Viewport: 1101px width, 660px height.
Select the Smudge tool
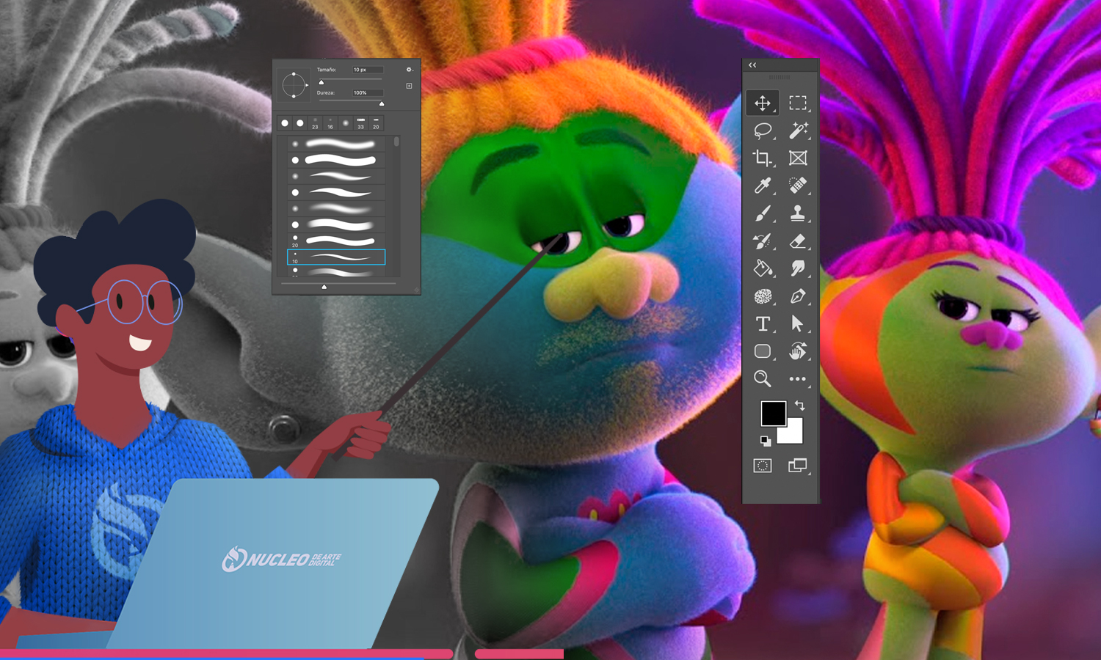pyautogui.click(x=798, y=268)
